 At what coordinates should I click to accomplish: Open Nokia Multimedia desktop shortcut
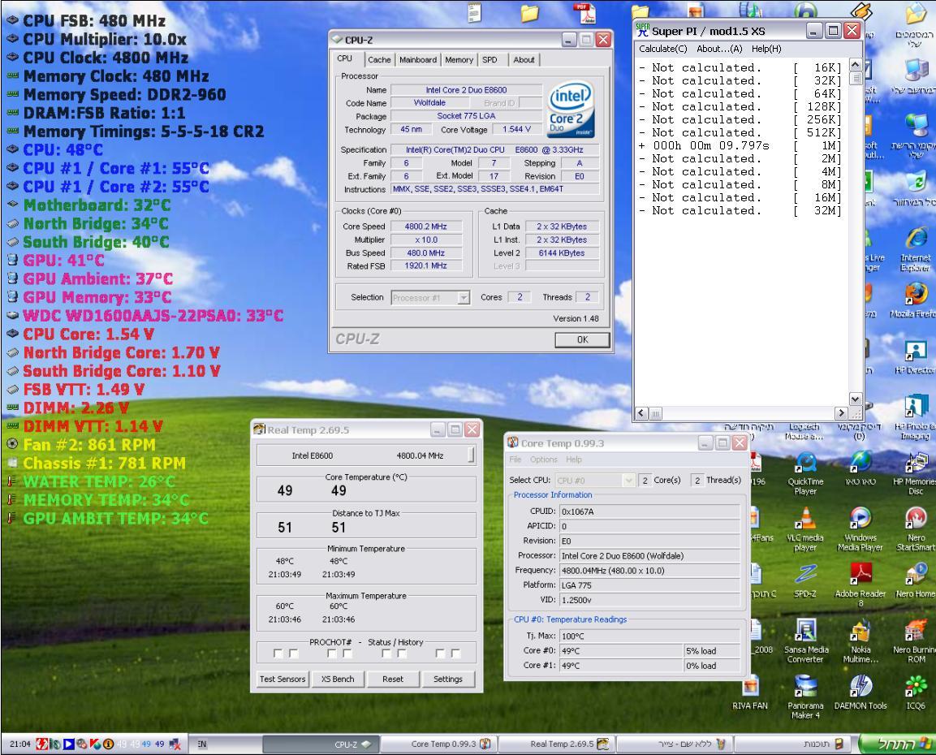861,641
